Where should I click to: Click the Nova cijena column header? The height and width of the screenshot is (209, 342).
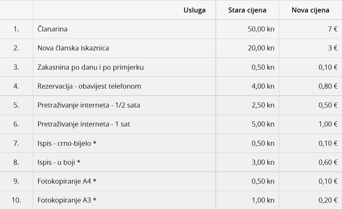click(310, 10)
